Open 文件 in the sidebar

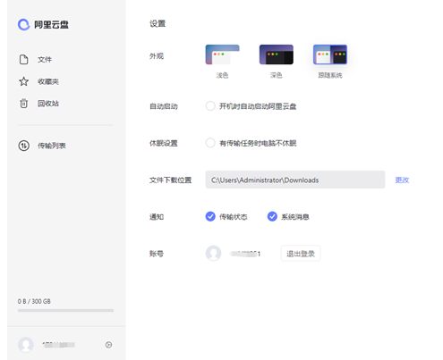(x=45, y=60)
